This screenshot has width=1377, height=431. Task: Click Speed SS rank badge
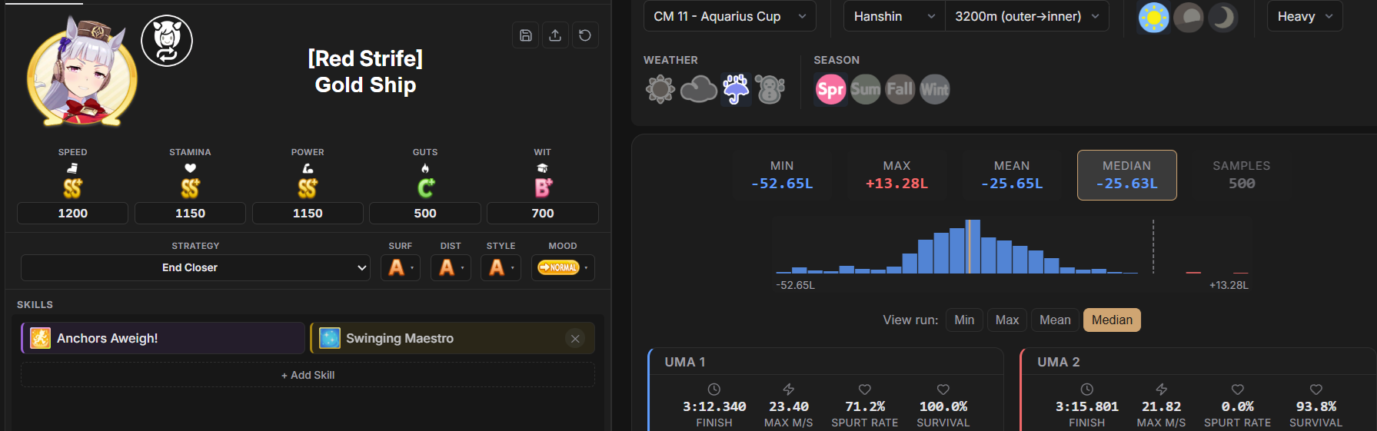(x=73, y=188)
